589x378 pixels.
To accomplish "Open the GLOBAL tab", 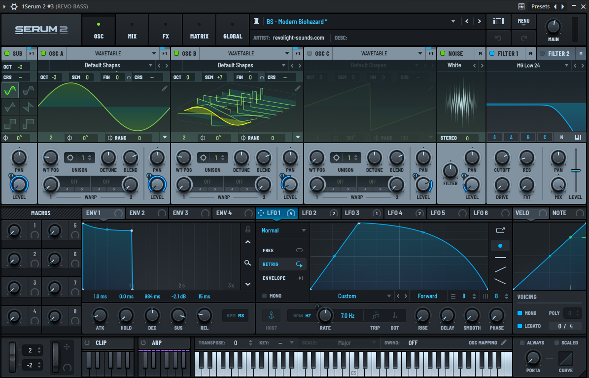I will (x=233, y=30).
